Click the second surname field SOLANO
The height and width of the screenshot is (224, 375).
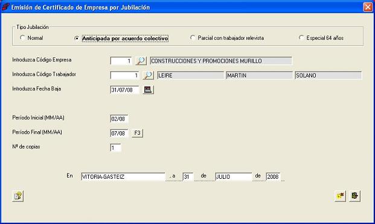pos(328,75)
